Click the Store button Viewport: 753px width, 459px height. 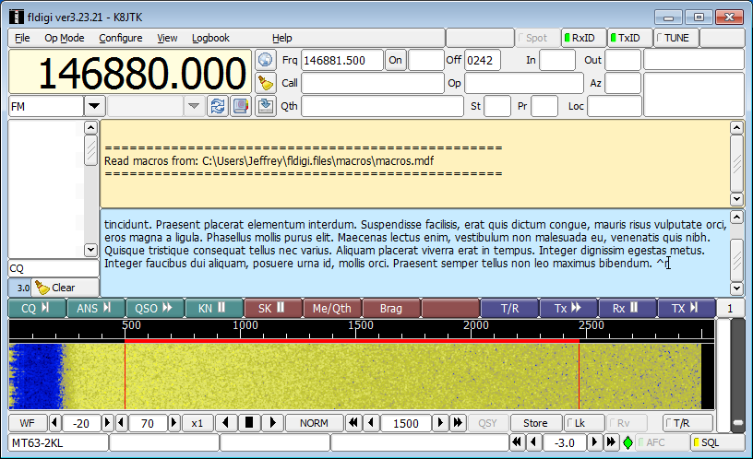pyautogui.click(x=535, y=423)
